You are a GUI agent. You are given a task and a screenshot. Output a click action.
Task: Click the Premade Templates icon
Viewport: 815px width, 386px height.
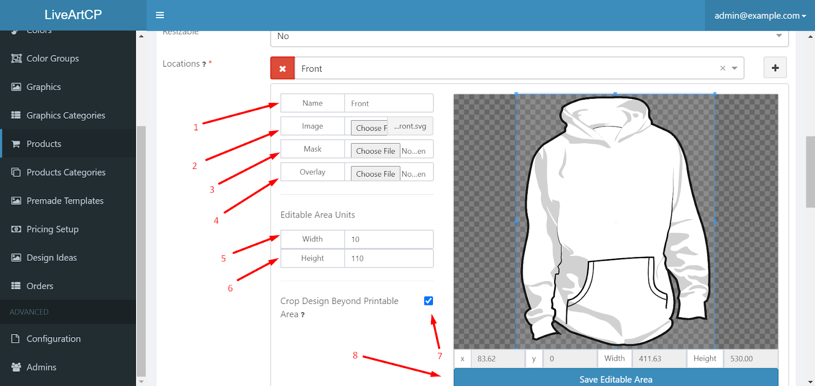[16, 201]
